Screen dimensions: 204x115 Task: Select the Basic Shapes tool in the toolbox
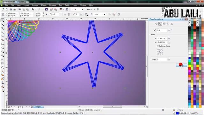pos(3,56)
